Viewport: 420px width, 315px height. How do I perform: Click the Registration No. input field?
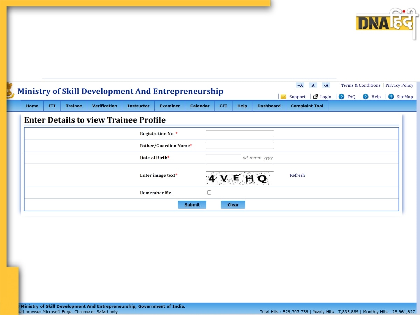[x=240, y=134]
